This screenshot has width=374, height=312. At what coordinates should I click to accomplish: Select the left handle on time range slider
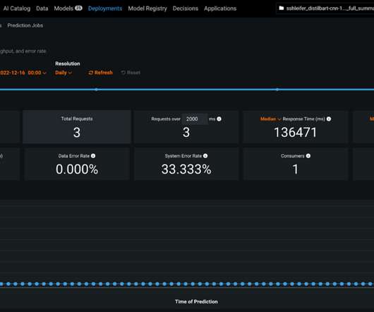coord(96,90)
